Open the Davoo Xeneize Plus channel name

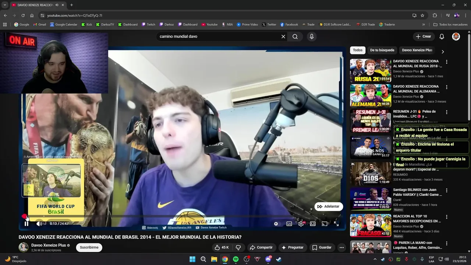point(49,245)
